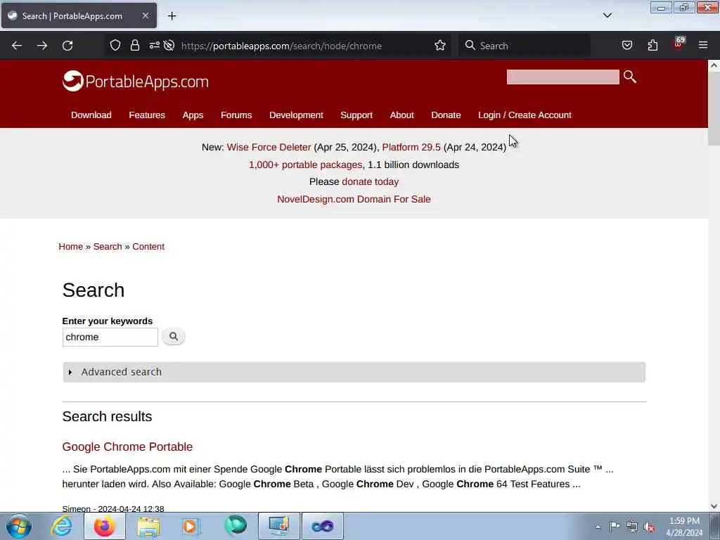Screen dimensions: 720x540
Task: Open the site permissions icon in address bar
Action: [x=154, y=46]
